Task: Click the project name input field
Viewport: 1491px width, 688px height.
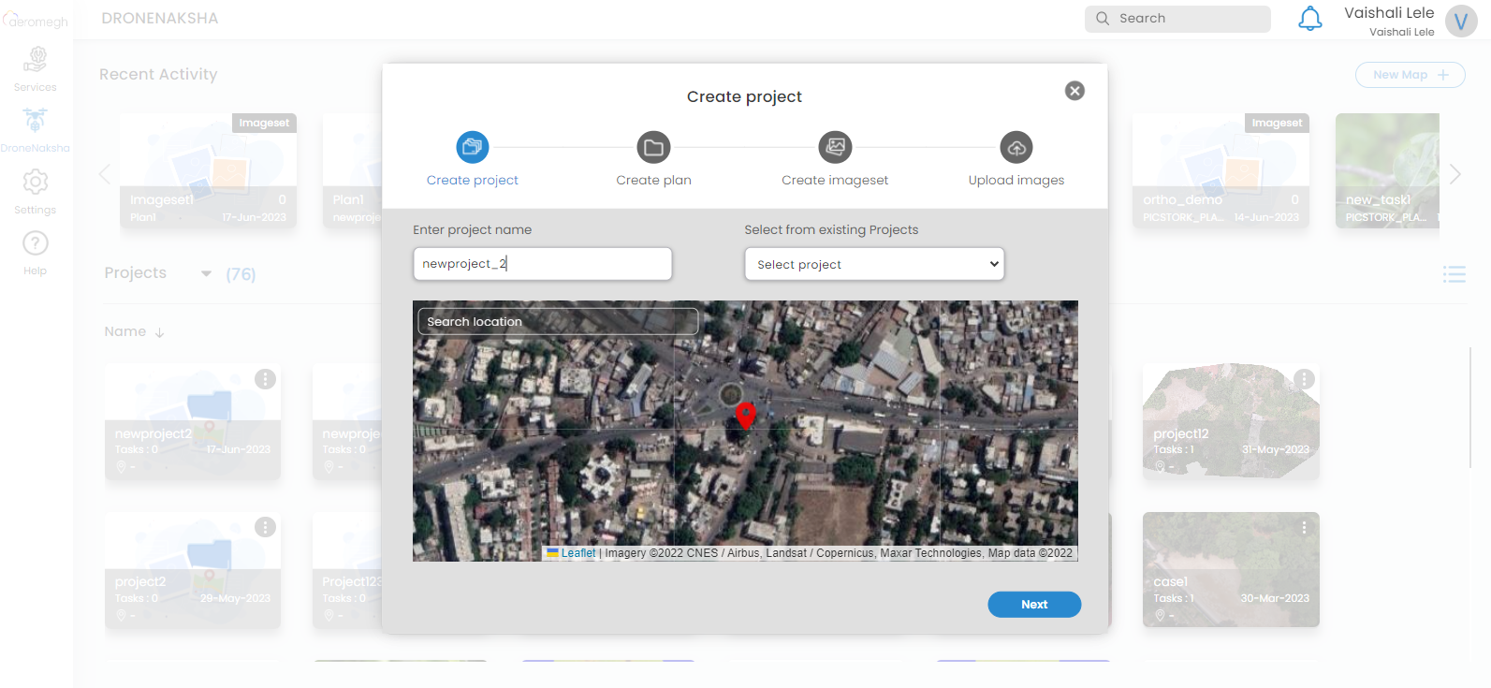Action: [x=542, y=264]
